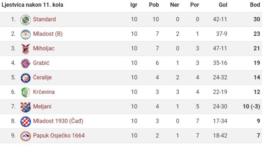The height and width of the screenshot is (146, 264).
Task: Click the Mladost 1930 (Čađ) checkered crest
Action: (x=25, y=121)
